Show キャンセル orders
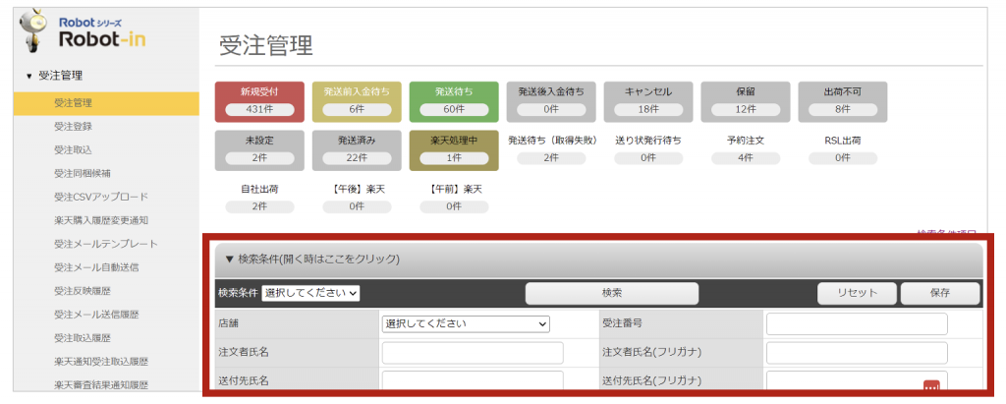The height and width of the screenshot is (404, 1006). coord(647,100)
